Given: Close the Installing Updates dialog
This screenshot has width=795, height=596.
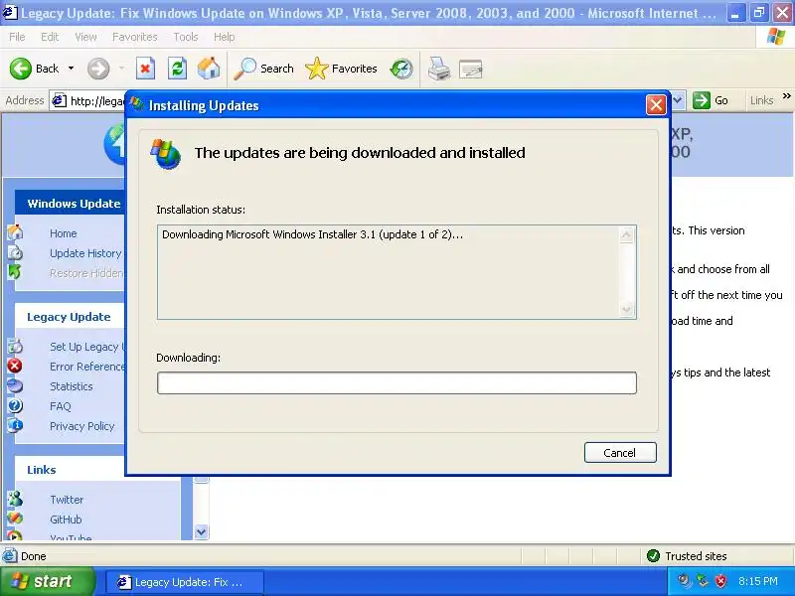Looking at the screenshot, I should [656, 105].
